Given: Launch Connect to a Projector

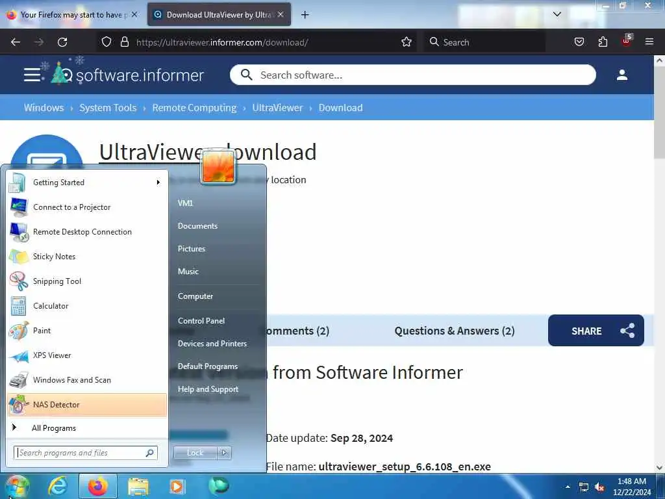Looking at the screenshot, I should pyautogui.click(x=86, y=207).
